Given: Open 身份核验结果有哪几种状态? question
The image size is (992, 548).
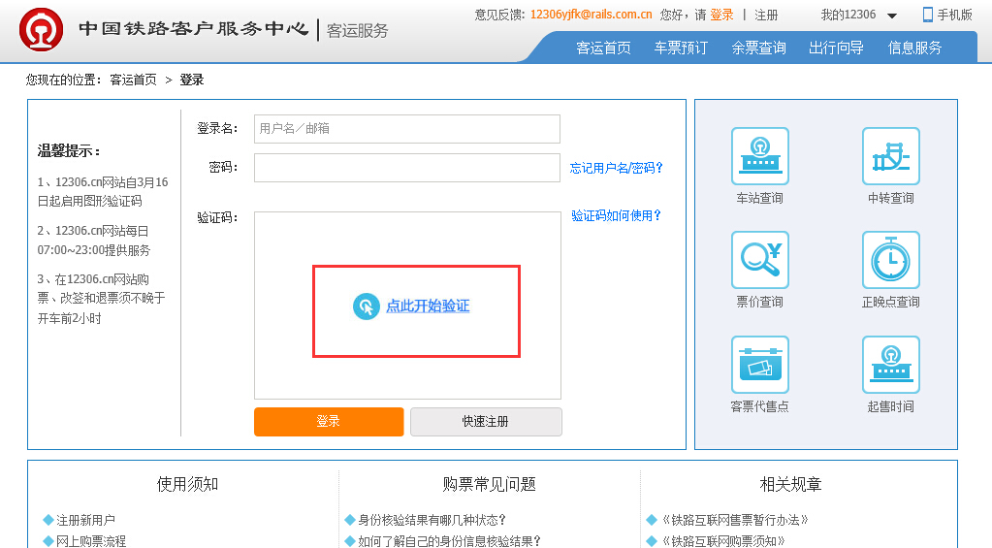Looking at the screenshot, I should coord(432,520).
